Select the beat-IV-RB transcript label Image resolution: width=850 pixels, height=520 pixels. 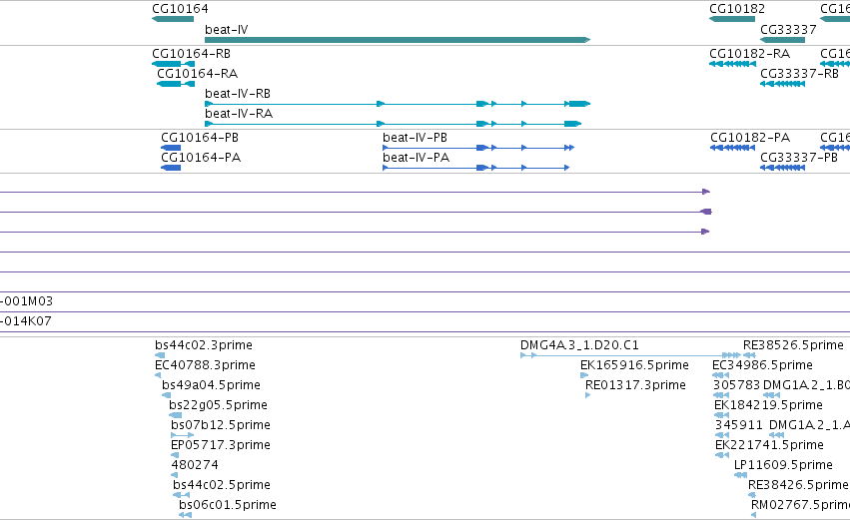click(x=238, y=94)
